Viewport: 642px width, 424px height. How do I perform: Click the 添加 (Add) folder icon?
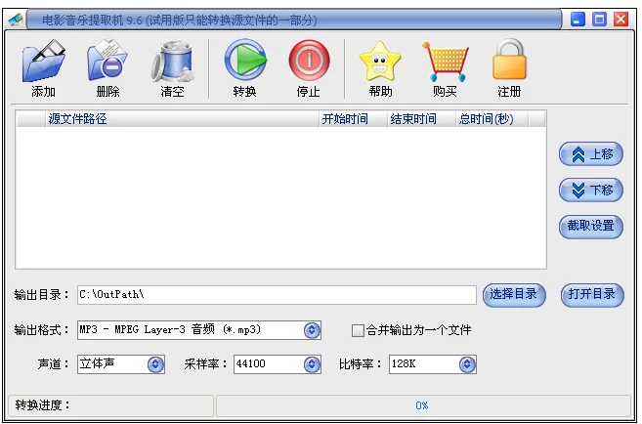point(43,61)
